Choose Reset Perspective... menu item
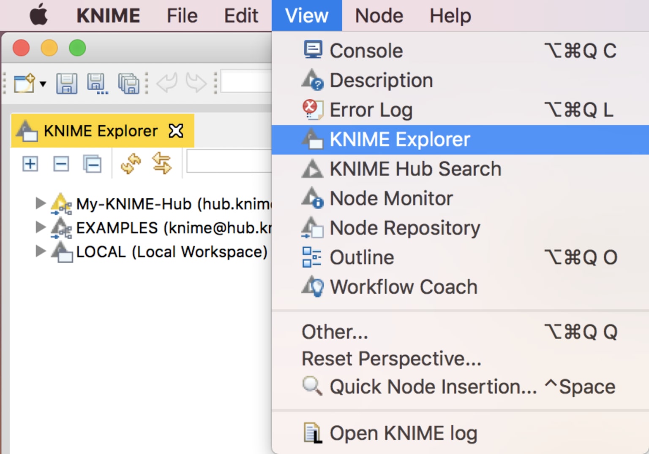This screenshot has height=454, width=649. [x=460, y=359]
